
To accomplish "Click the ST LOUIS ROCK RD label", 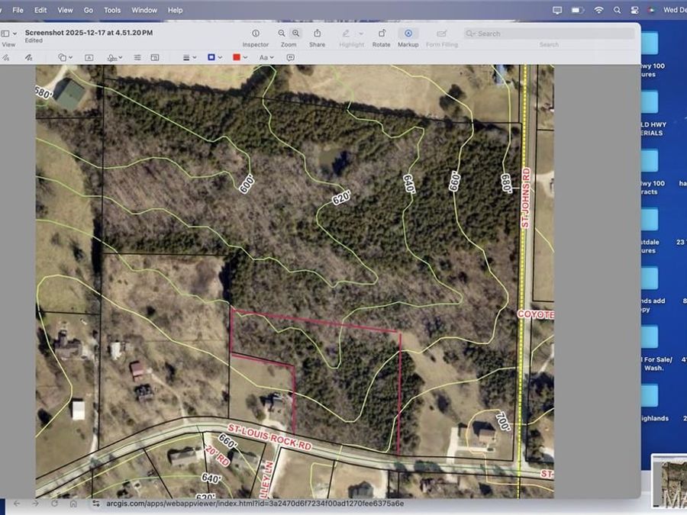I will coord(269,436).
